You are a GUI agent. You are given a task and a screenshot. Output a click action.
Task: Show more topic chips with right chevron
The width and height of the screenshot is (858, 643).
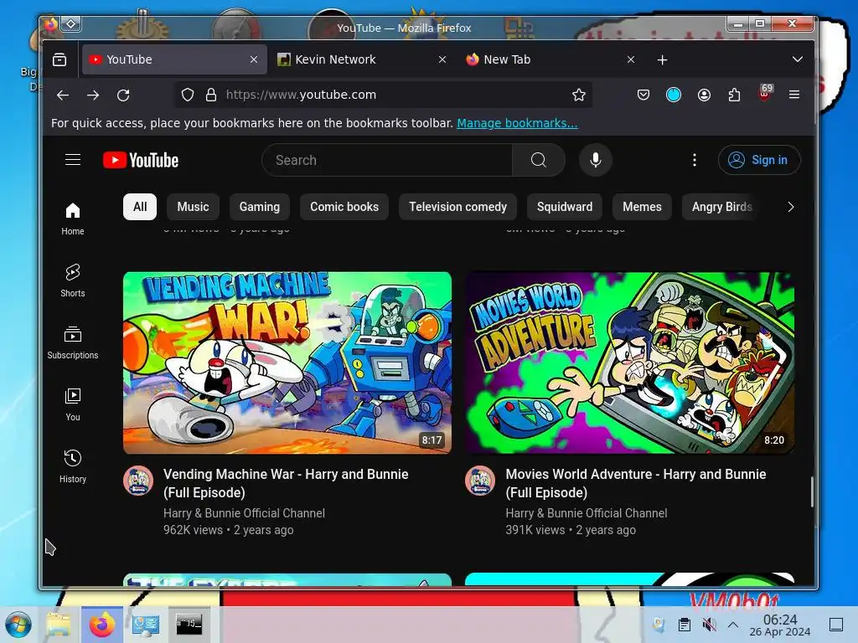click(790, 207)
